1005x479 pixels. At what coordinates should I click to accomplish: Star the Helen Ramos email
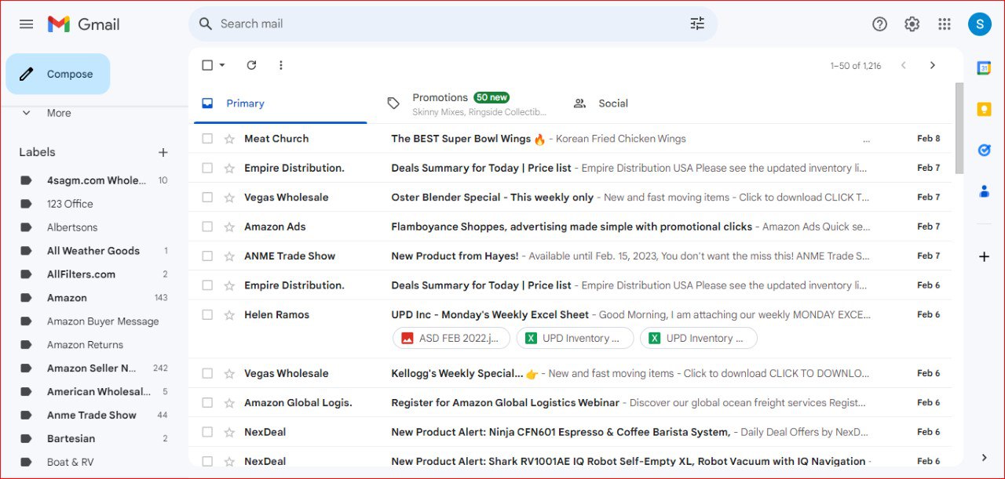click(x=229, y=314)
